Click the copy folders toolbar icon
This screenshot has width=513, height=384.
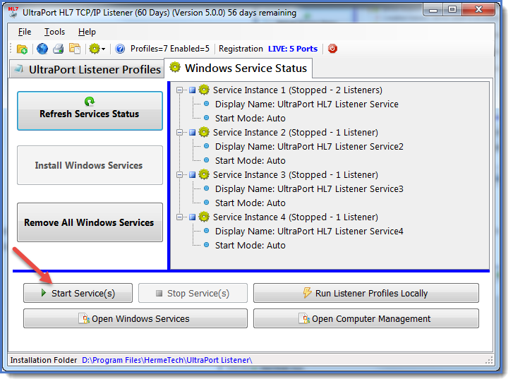[x=75, y=49]
